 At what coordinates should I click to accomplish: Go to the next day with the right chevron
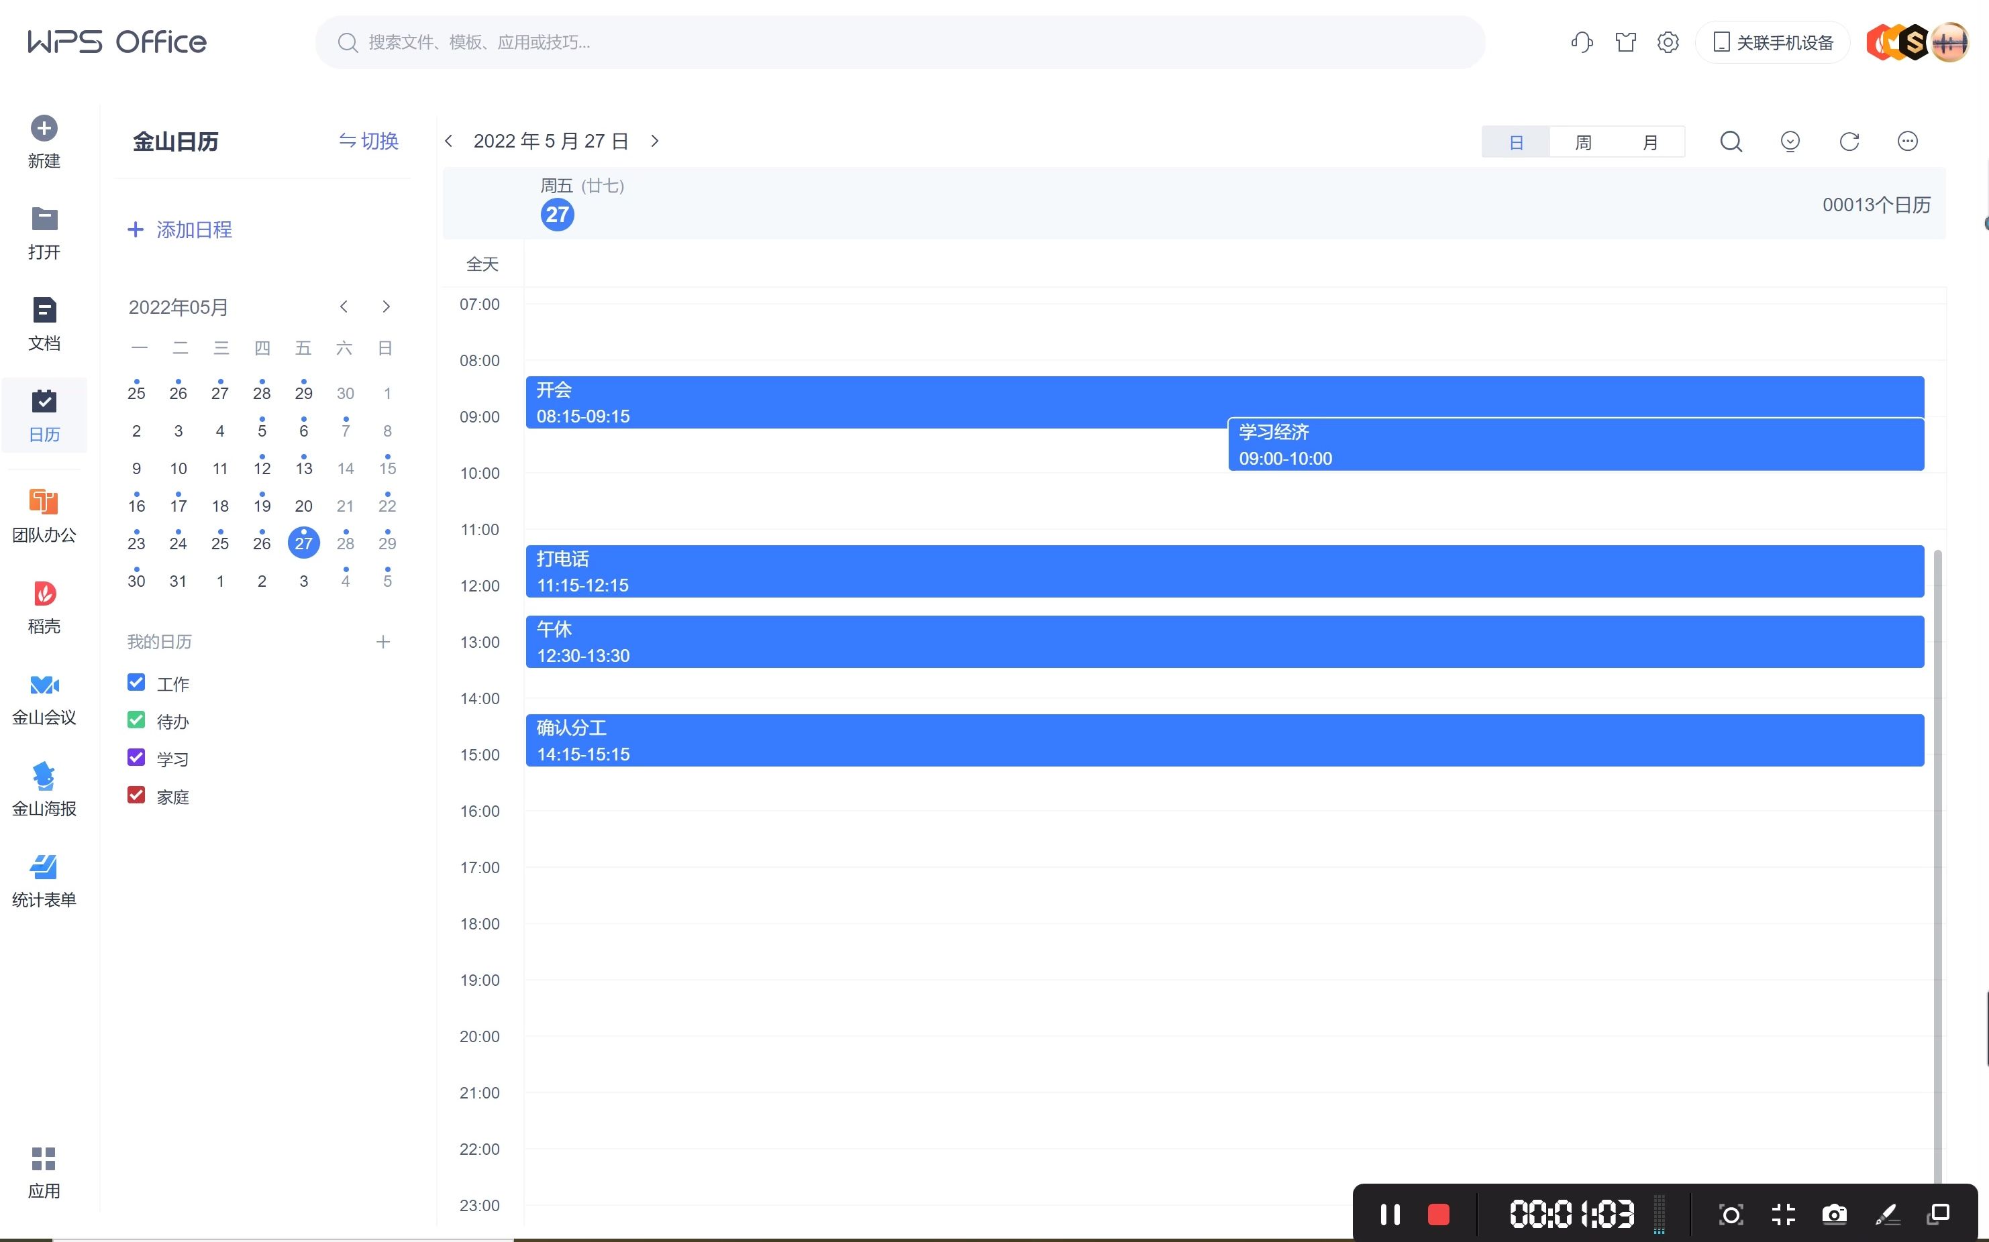[655, 142]
